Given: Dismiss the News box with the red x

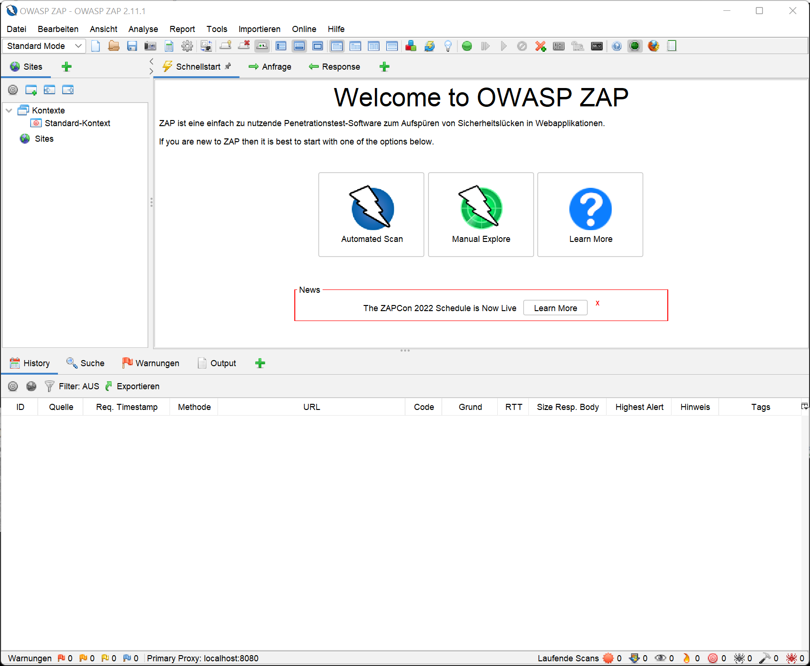Looking at the screenshot, I should coord(597,303).
